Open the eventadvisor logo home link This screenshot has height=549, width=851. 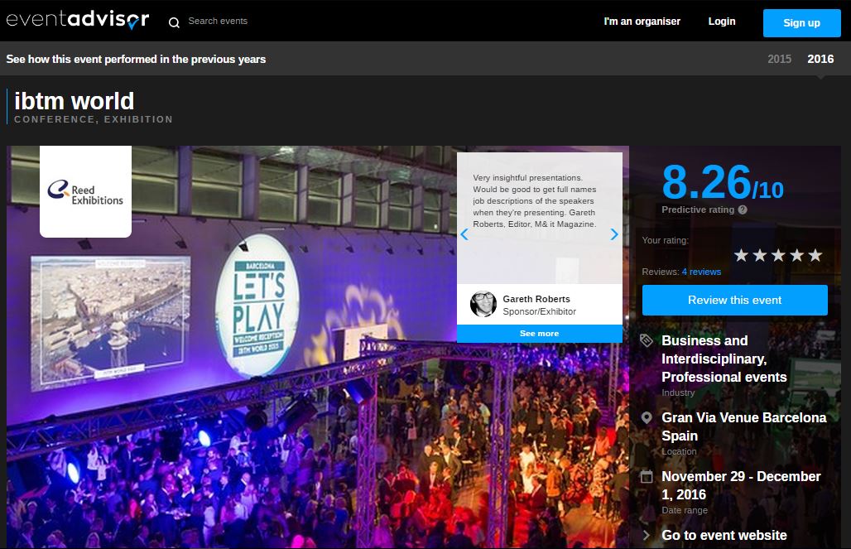tap(78, 20)
